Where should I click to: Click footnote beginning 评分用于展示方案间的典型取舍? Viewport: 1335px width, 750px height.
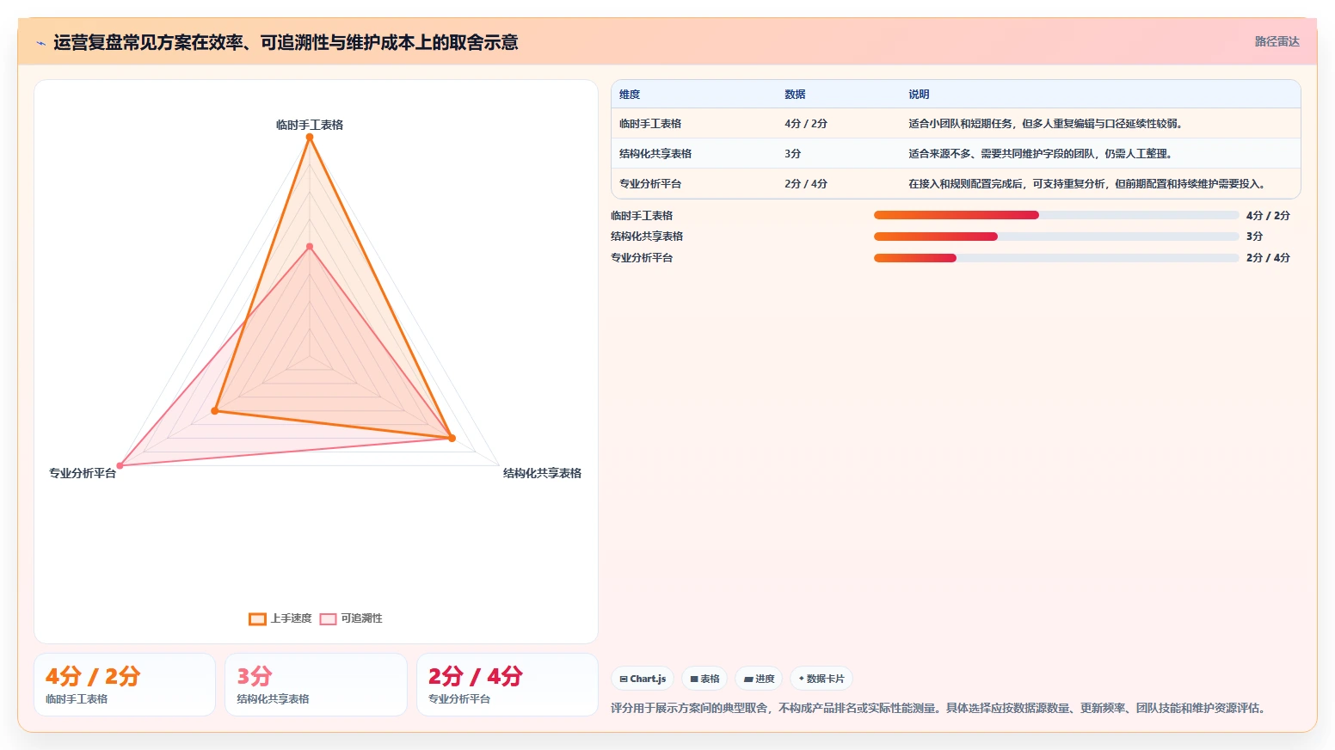(938, 708)
